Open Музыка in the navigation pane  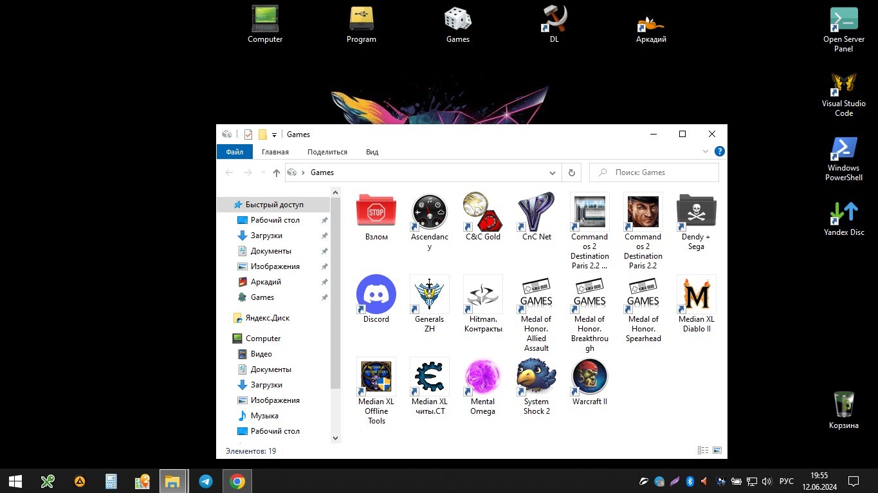coord(264,416)
